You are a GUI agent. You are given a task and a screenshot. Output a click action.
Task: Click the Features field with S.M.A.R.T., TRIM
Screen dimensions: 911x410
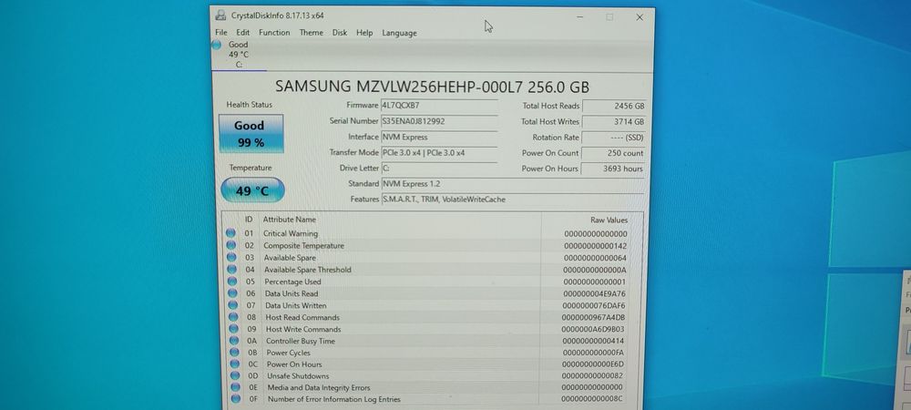click(x=512, y=200)
